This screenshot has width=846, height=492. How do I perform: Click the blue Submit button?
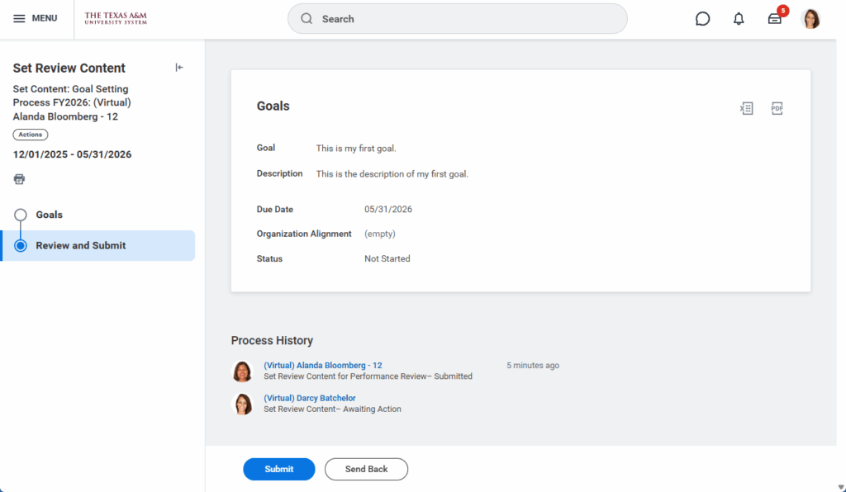click(279, 470)
